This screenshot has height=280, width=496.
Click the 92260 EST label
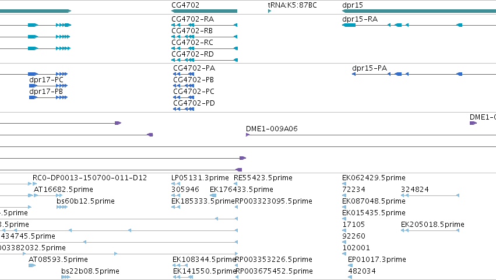point(354,237)
